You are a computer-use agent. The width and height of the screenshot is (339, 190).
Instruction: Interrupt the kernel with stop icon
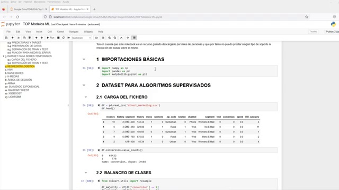(x=58, y=37)
